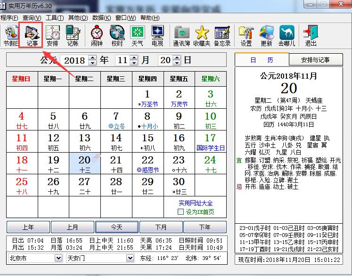352x276 pixels.
Task: Click the 上月 previous month button
Action: [x=72, y=227]
